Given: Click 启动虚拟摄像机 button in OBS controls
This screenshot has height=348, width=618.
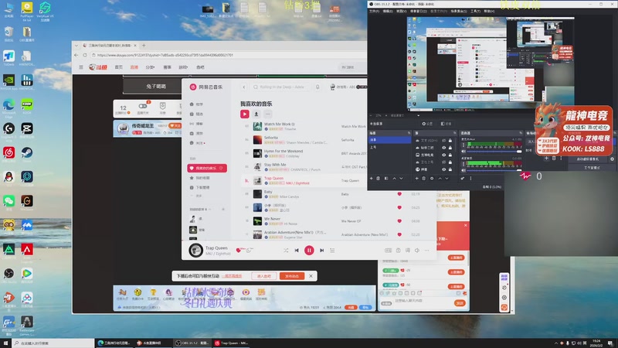Looking at the screenshot, I should (587, 159).
